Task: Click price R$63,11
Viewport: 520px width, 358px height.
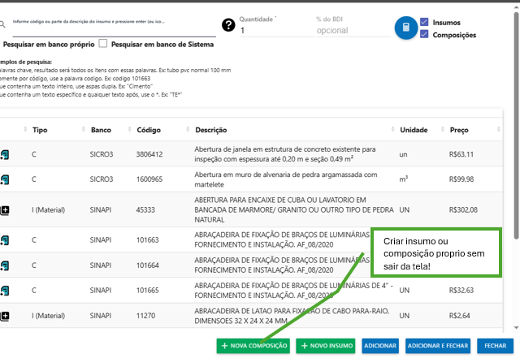Action: (461, 154)
